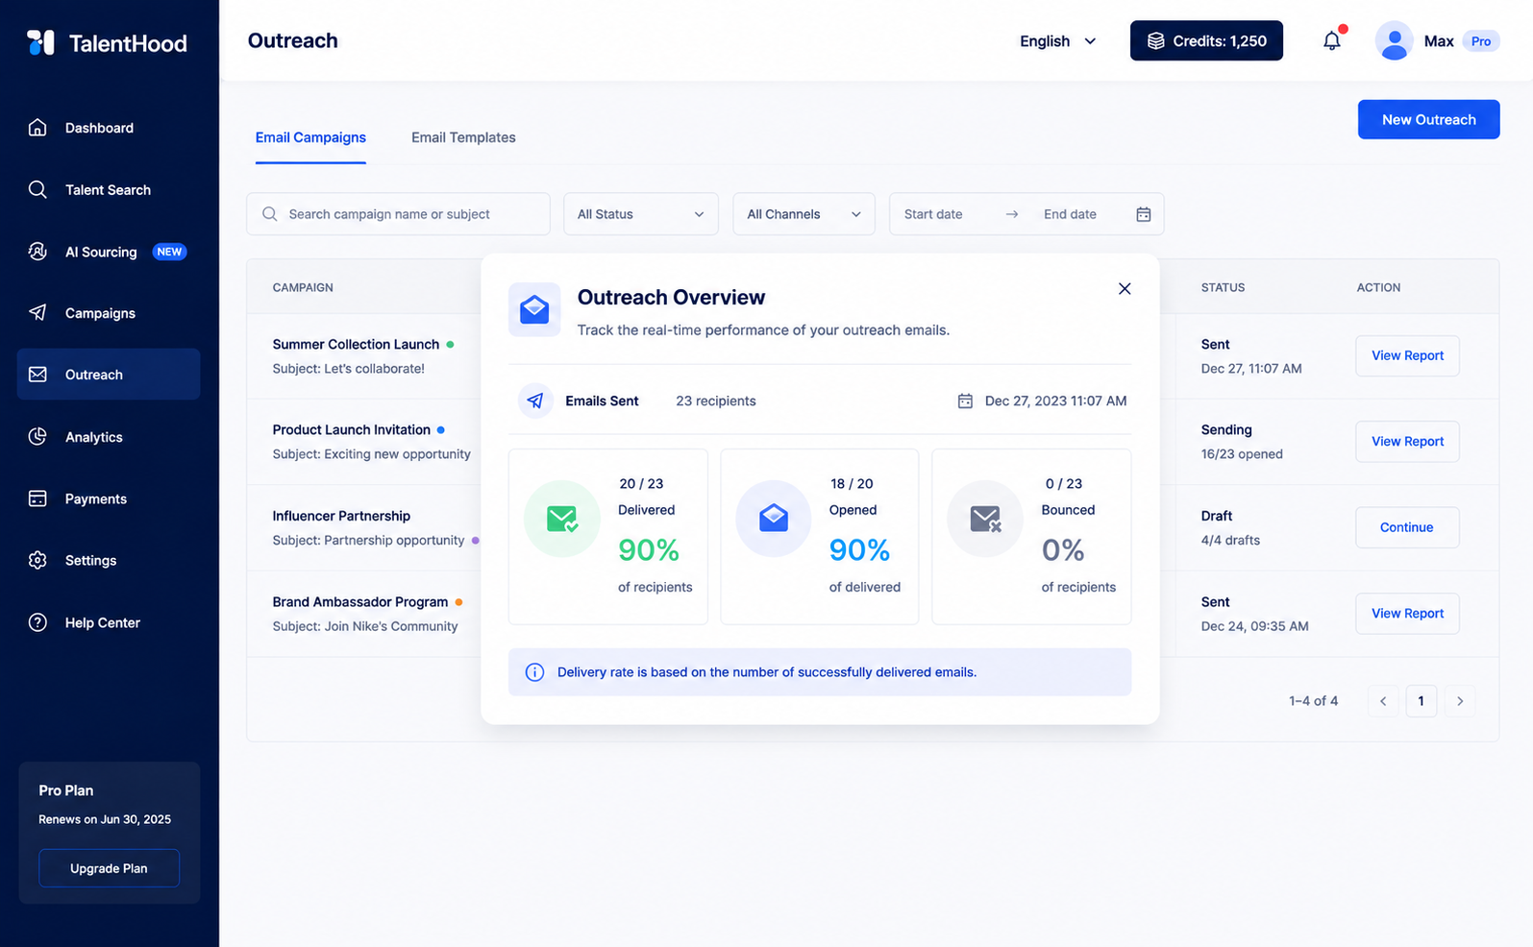Image resolution: width=1533 pixels, height=947 pixels.
Task: Open Talent Search in the sidebar
Action: tap(109, 189)
